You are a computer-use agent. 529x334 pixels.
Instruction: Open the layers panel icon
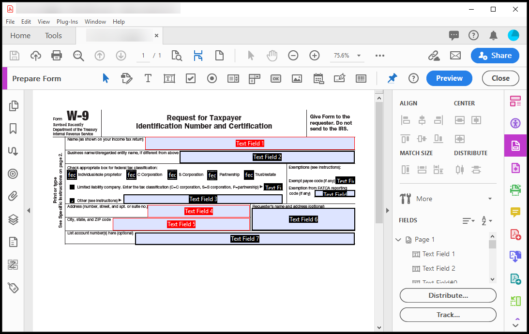click(13, 219)
